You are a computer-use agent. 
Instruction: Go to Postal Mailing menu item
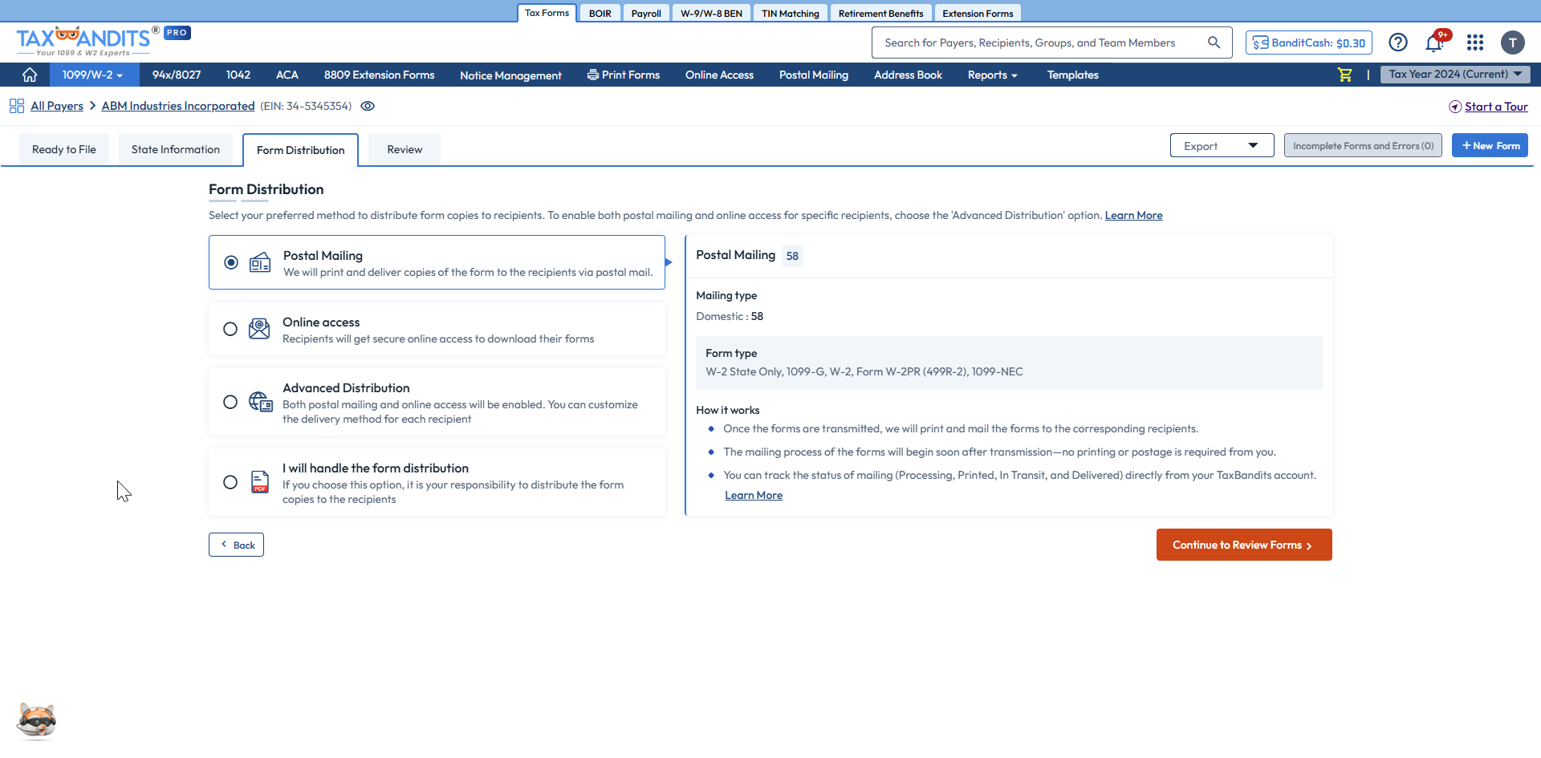tap(814, 75)
